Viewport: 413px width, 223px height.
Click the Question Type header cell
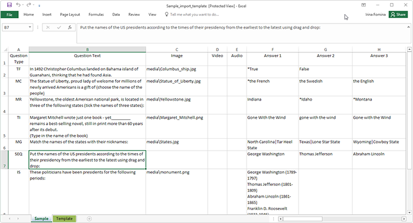point(18,59)
